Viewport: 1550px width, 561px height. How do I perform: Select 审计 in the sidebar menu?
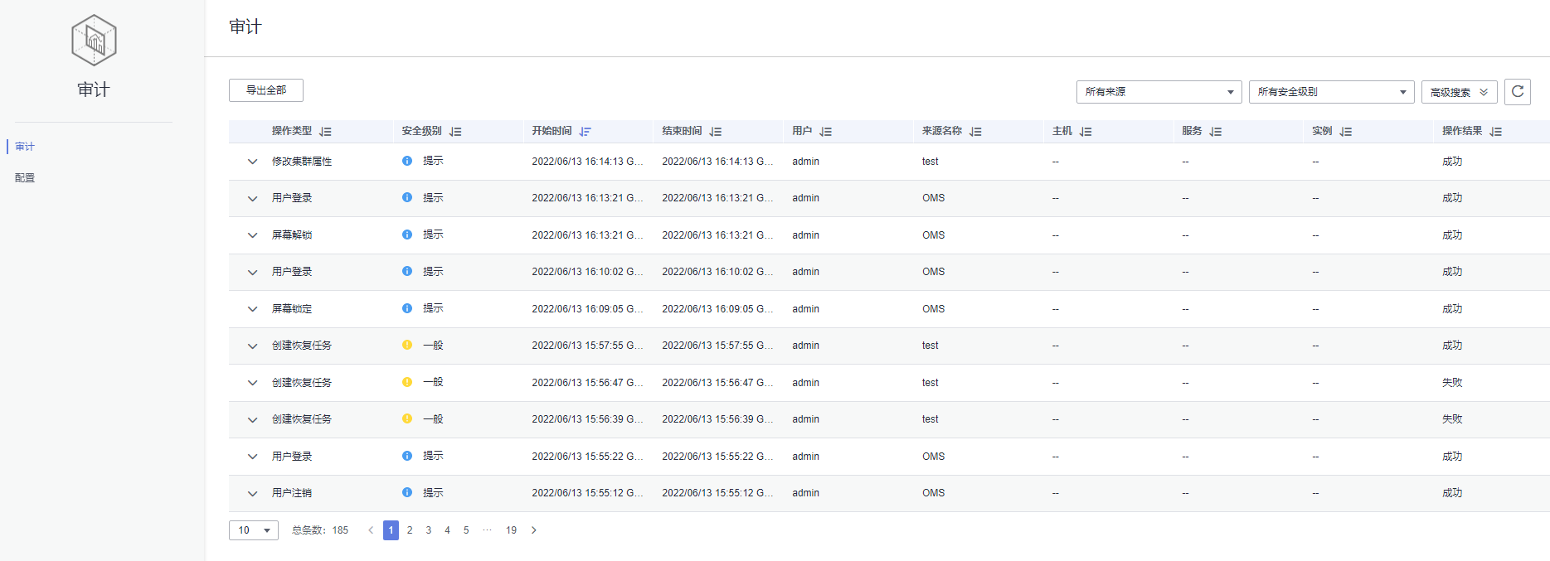point(25,147)
